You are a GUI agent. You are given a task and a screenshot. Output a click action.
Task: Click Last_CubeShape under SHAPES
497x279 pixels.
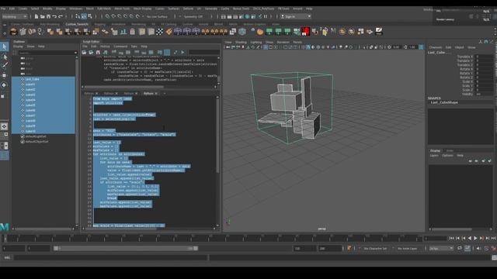click(444, 102)
